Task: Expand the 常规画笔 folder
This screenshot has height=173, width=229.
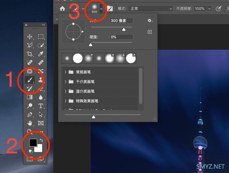Action: (65, 72)
